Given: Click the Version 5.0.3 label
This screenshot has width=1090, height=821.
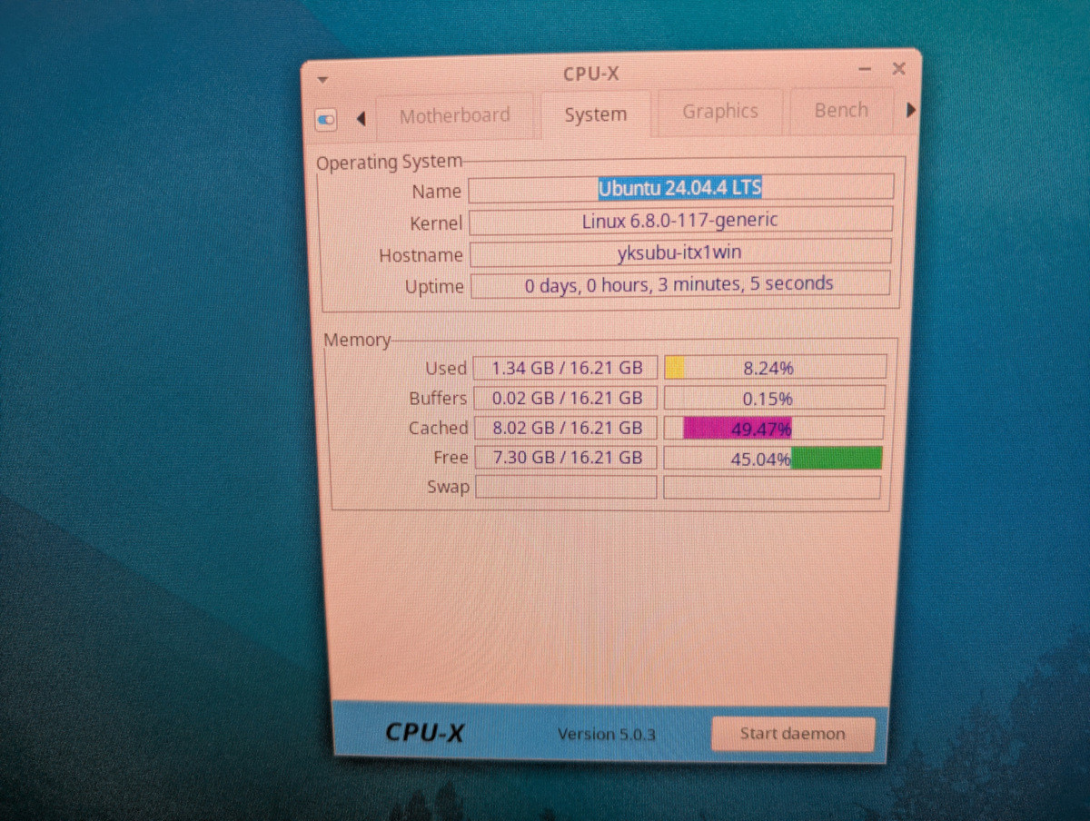Looking at the screenshot, I should 606,734.
